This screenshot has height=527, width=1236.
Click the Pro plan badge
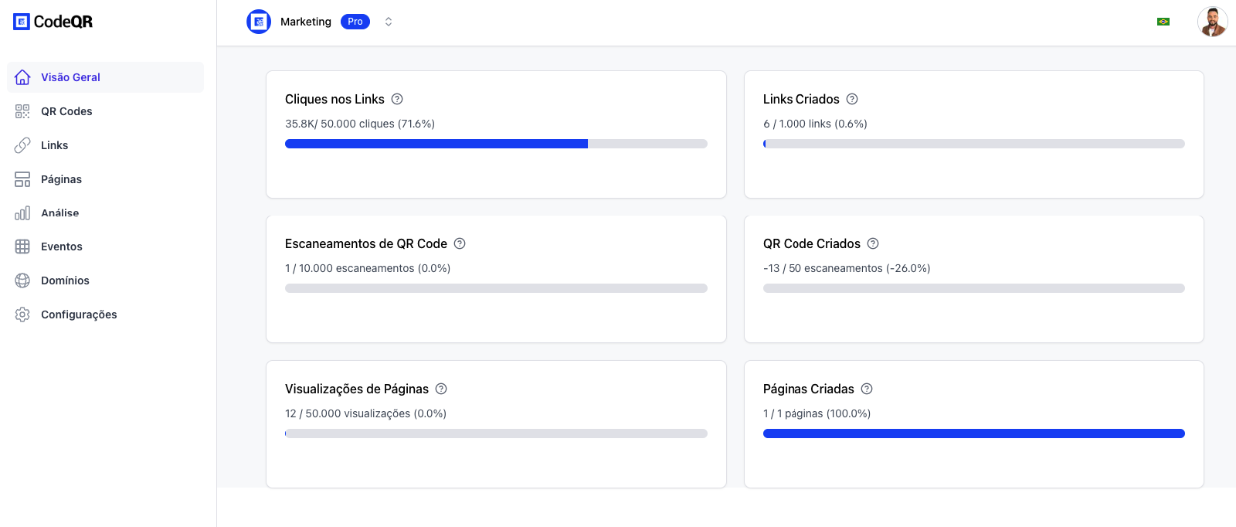pyautogui.click(x=355, y=22)
